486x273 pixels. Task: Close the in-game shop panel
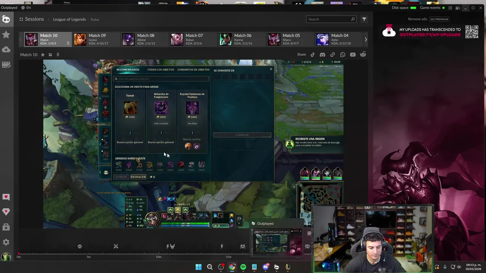click(271, 69)
